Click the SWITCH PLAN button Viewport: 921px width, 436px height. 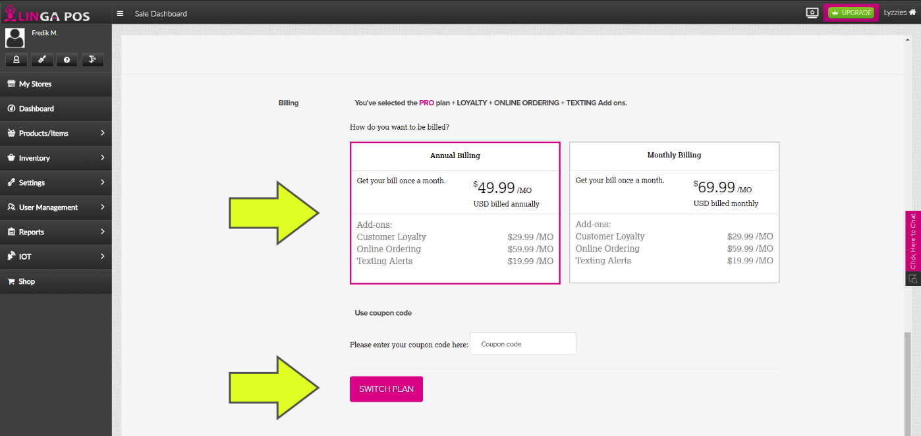(386, 389)
